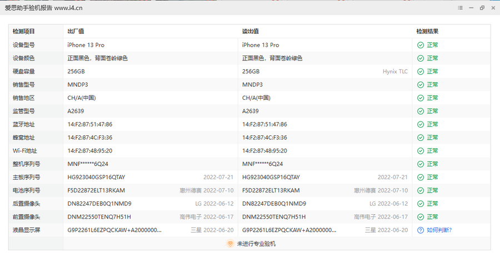The width and height of the screenshot is (500, 253).
Task: Click read-out serial MNF******6Q24
Action: click(262, 164)
